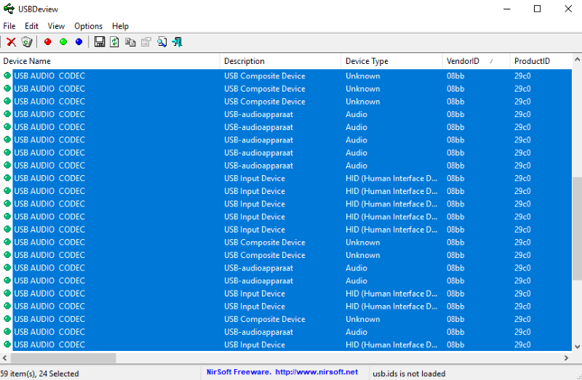
Task: Click the floppy disk save icon
Action: [100, 42]
